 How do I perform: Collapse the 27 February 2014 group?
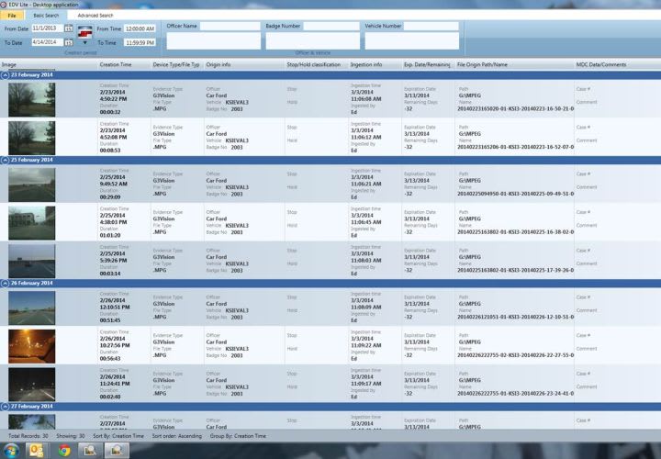pos(5,405)
